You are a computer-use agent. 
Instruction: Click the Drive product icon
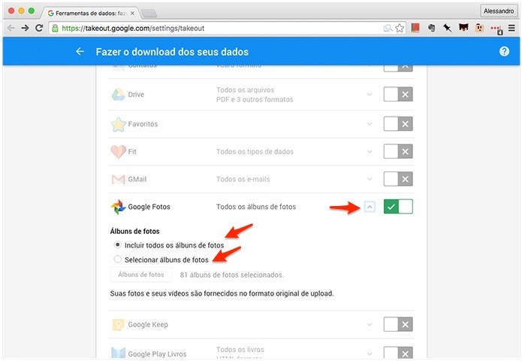[118, 94]
